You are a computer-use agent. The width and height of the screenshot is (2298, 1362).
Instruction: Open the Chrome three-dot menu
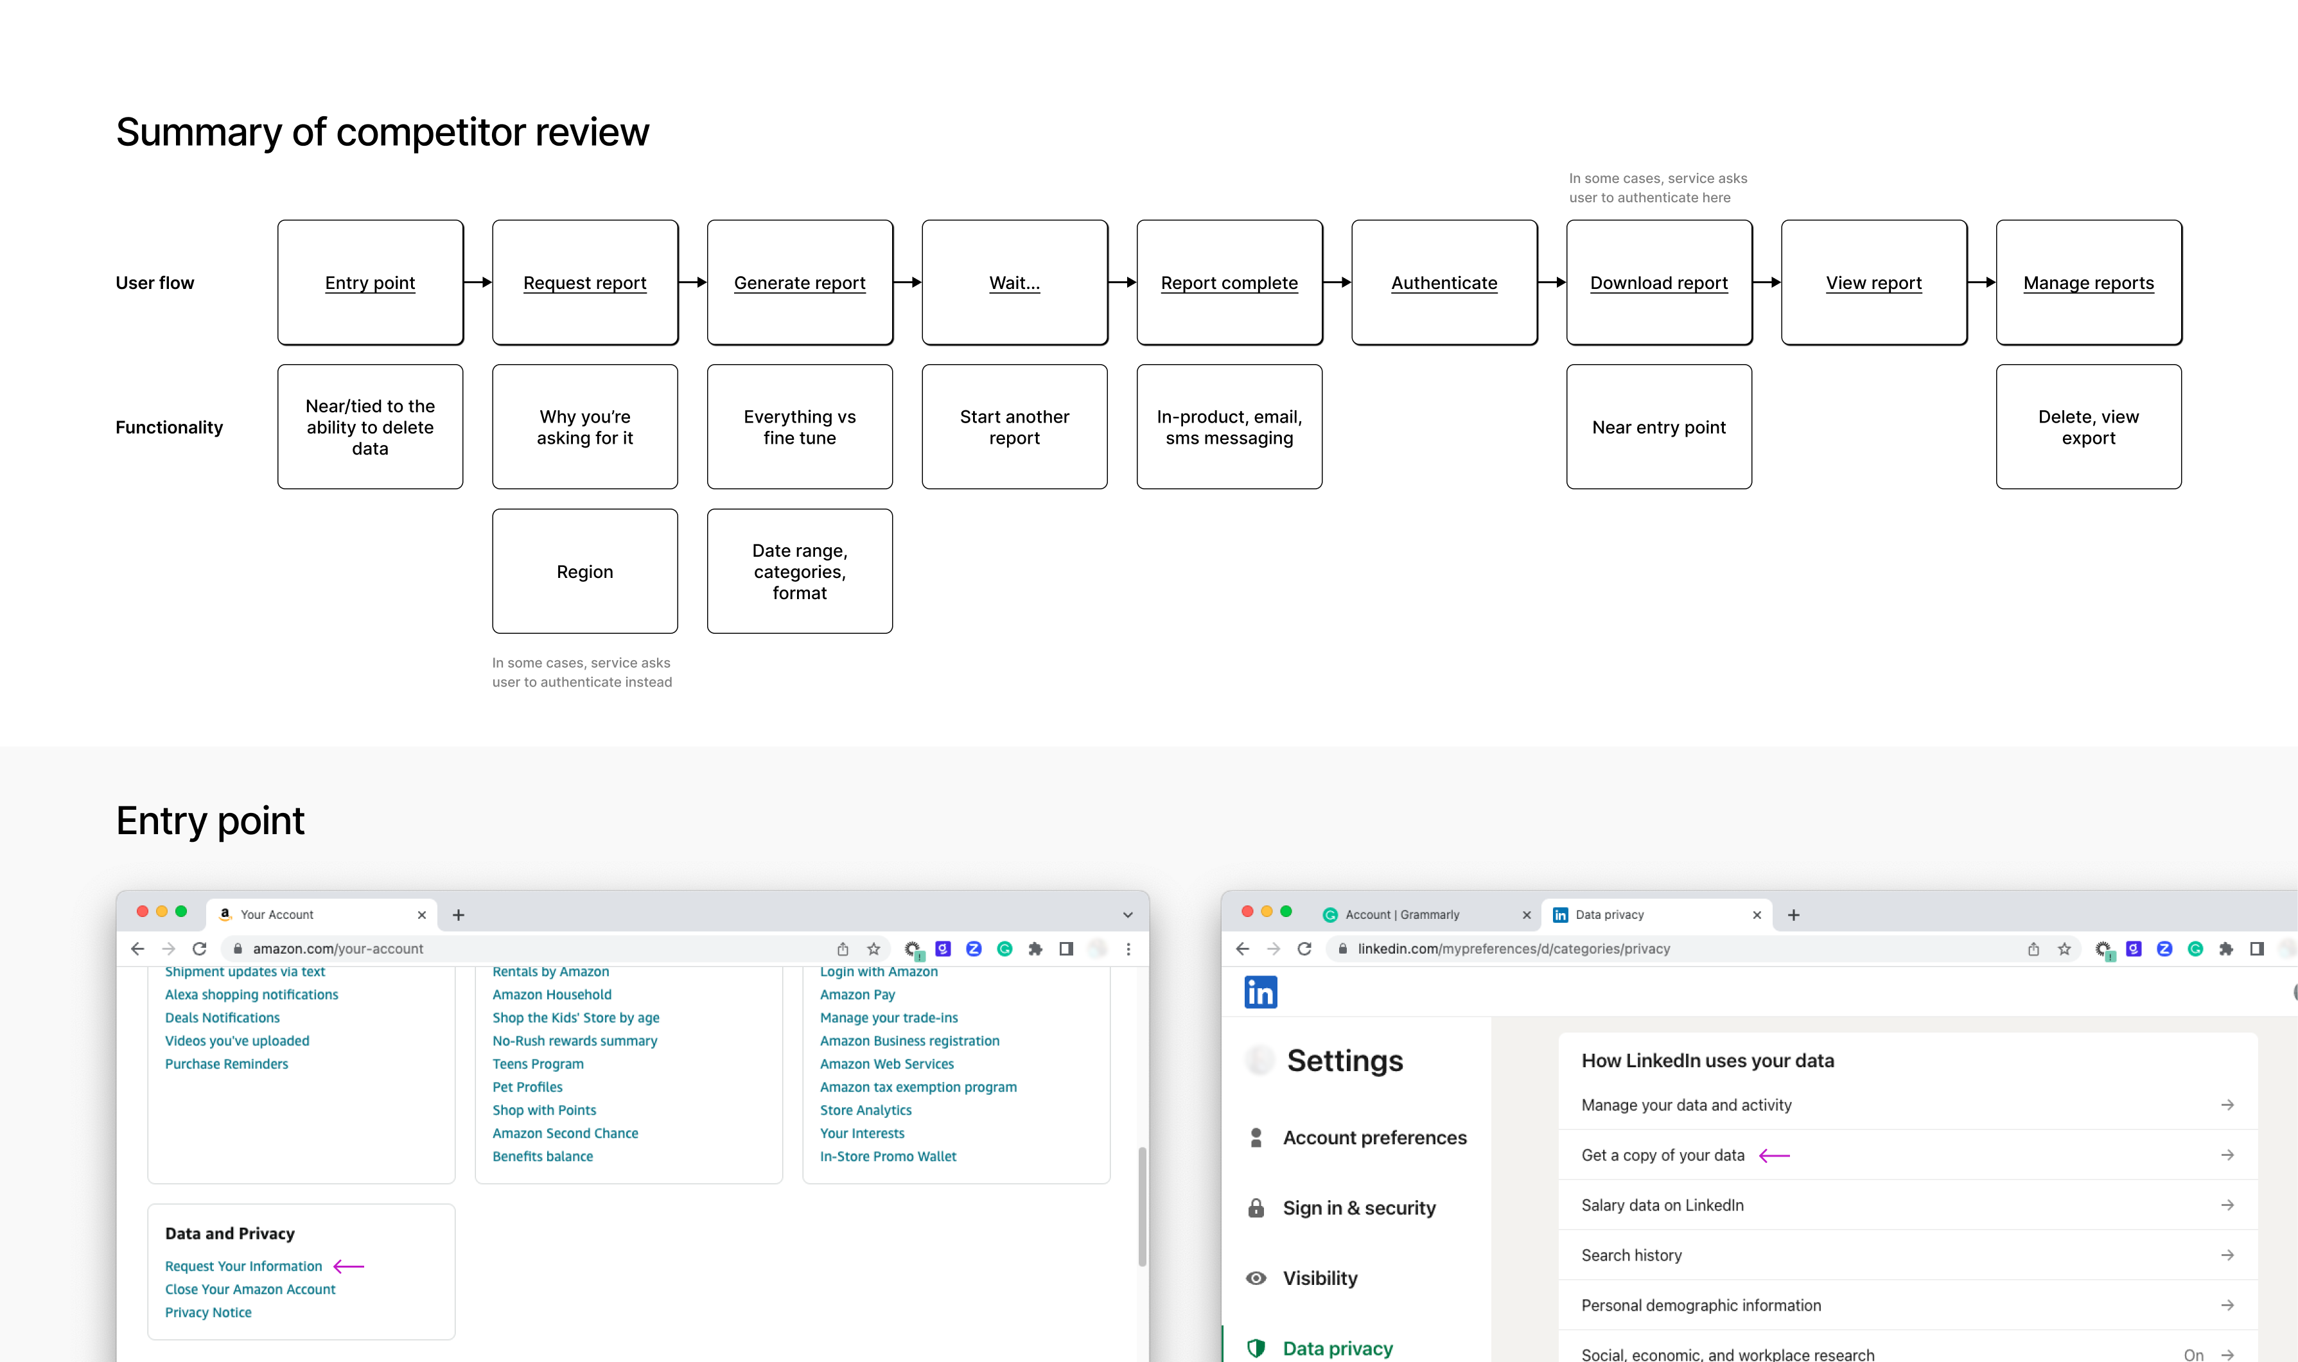point(1129,948)
